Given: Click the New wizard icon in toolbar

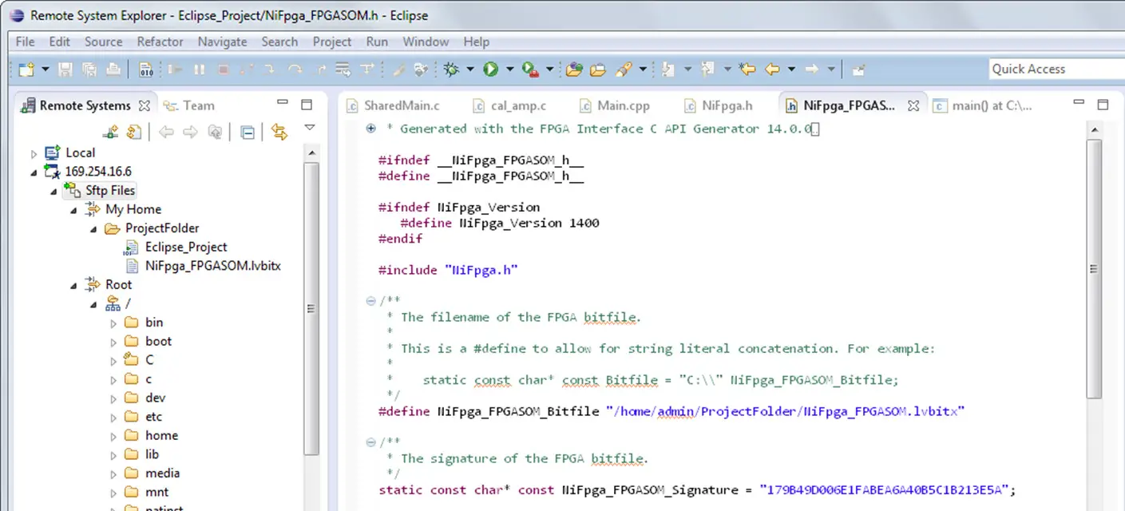Looking at the screenshot, I should [x=26, y=69].
